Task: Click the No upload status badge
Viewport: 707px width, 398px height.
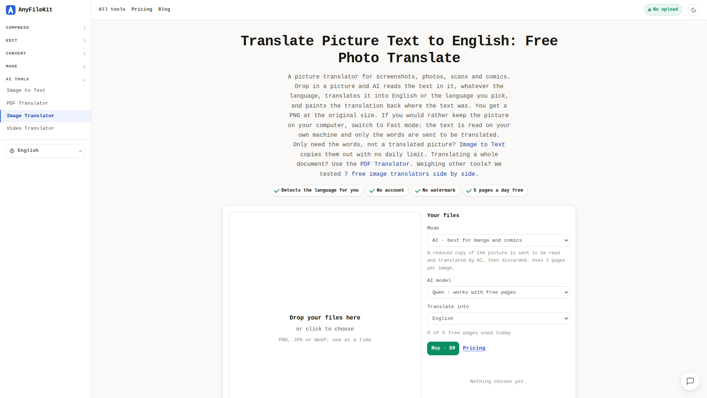Action: pos(663,10)
